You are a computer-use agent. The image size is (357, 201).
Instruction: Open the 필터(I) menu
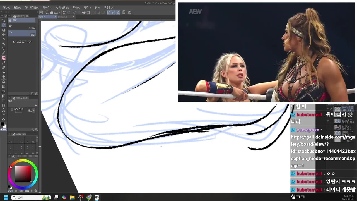tap(87, 8)
